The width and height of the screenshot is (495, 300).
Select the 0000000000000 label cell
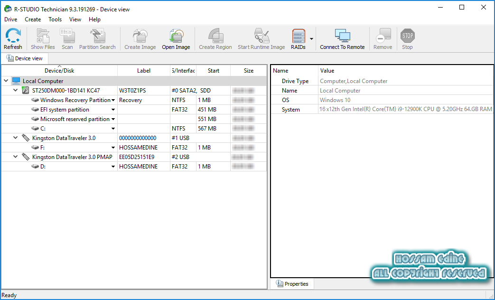coord(144,138)
